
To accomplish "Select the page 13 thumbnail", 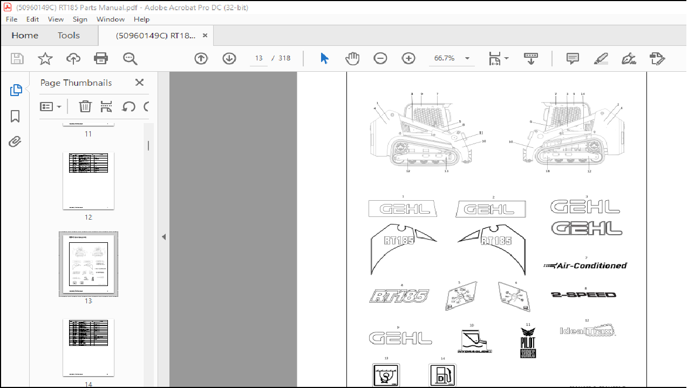I will [x=88, y=264].
